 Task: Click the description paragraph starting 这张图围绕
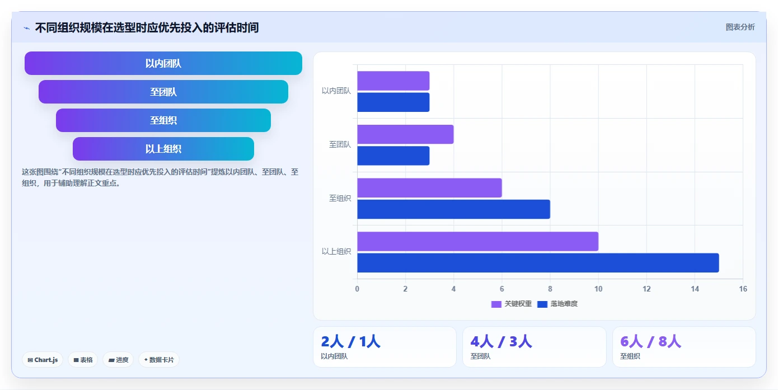tap(160, 177)
